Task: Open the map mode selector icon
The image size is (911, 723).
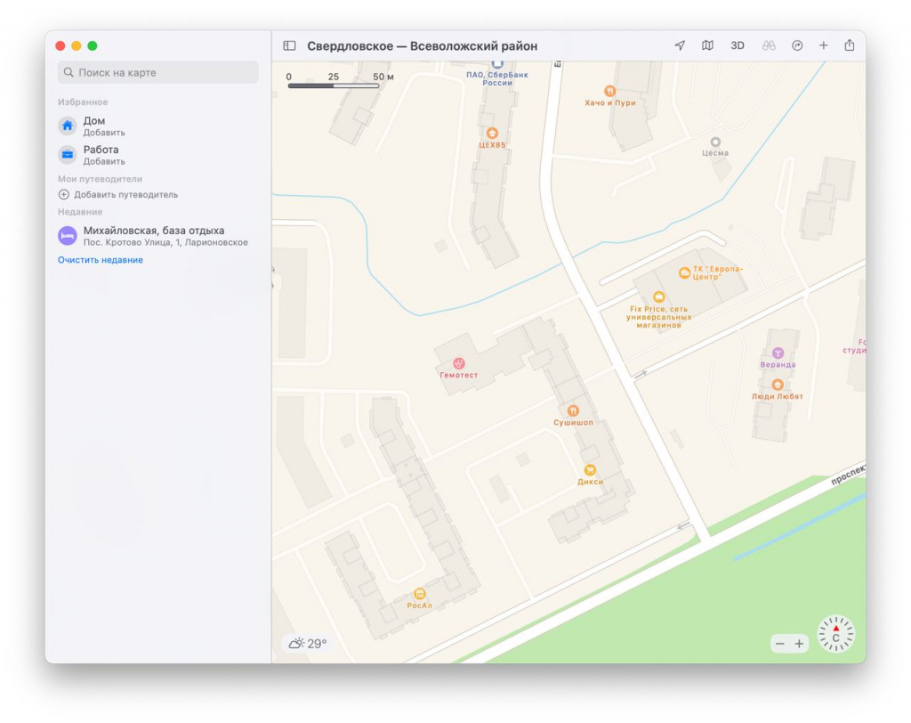Action: pos(707,45)
